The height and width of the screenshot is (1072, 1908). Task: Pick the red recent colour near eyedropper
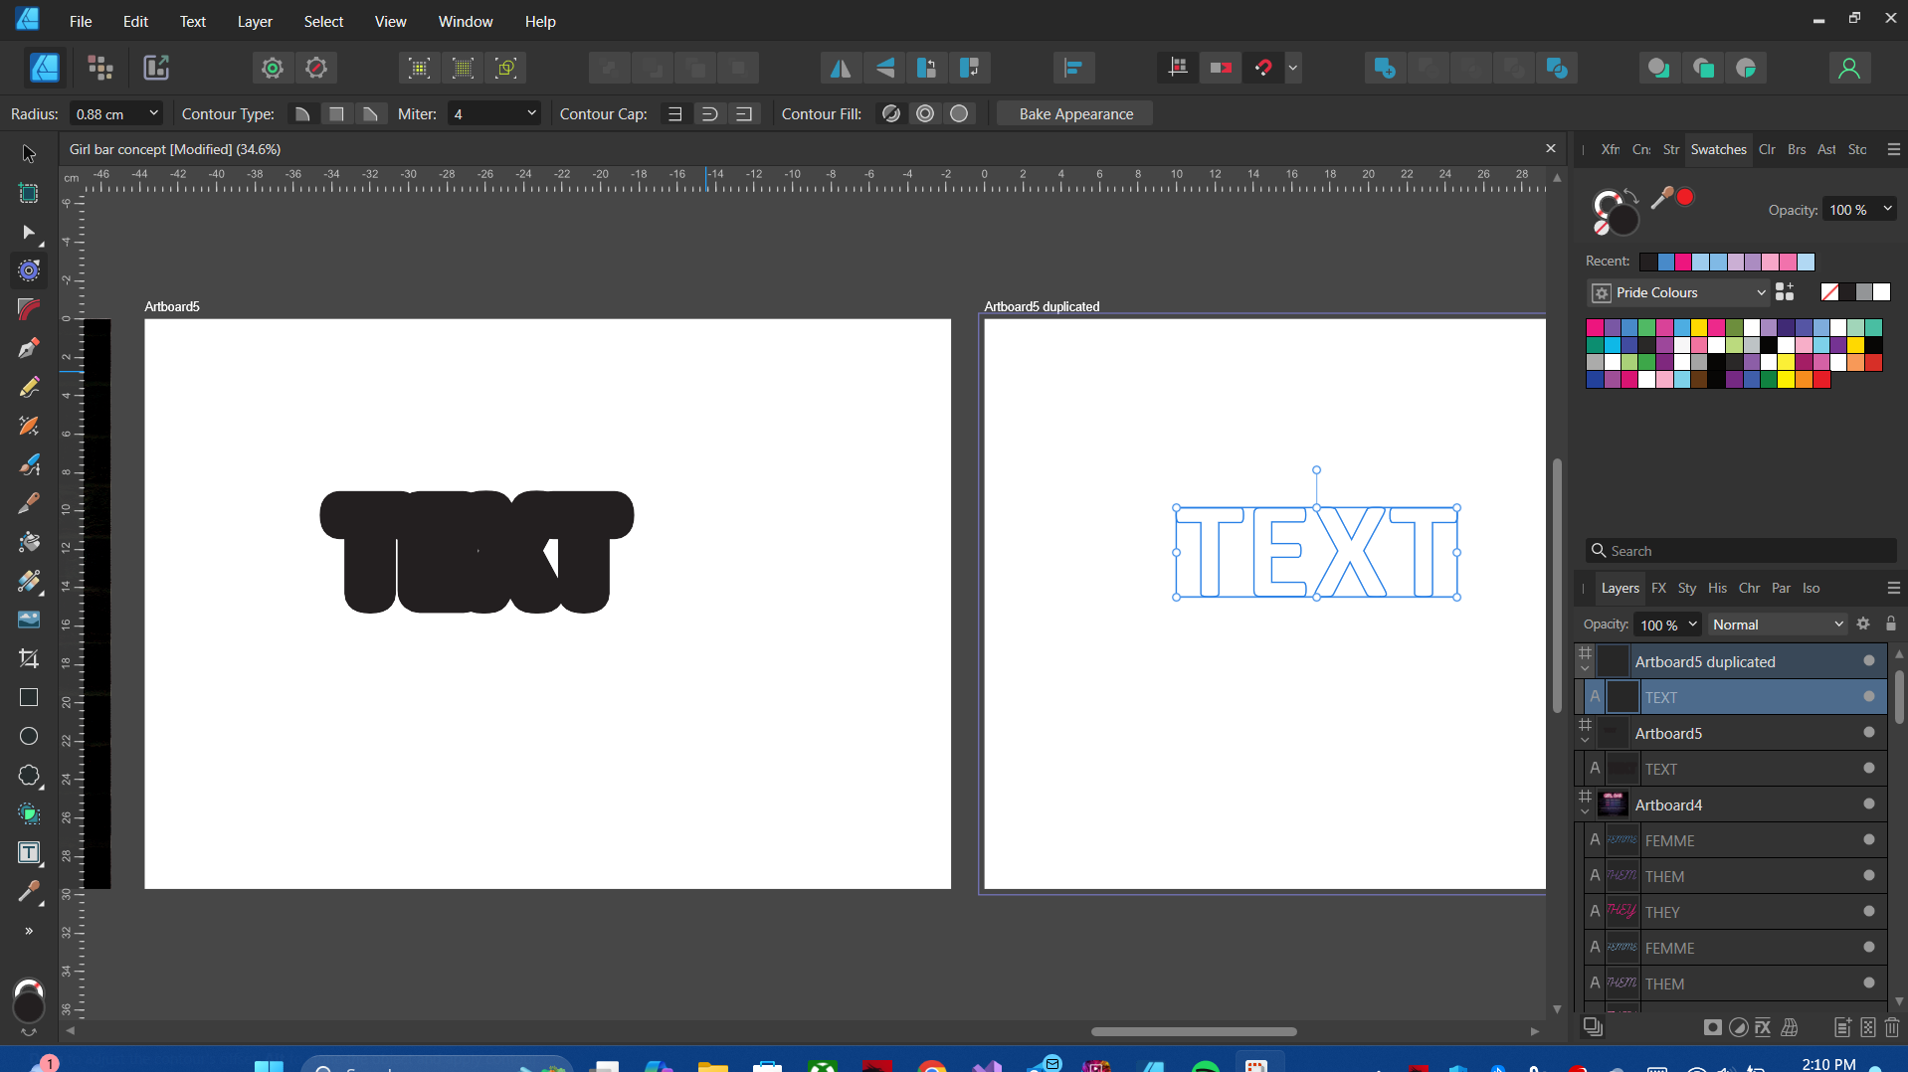[x=1685, y=197]
